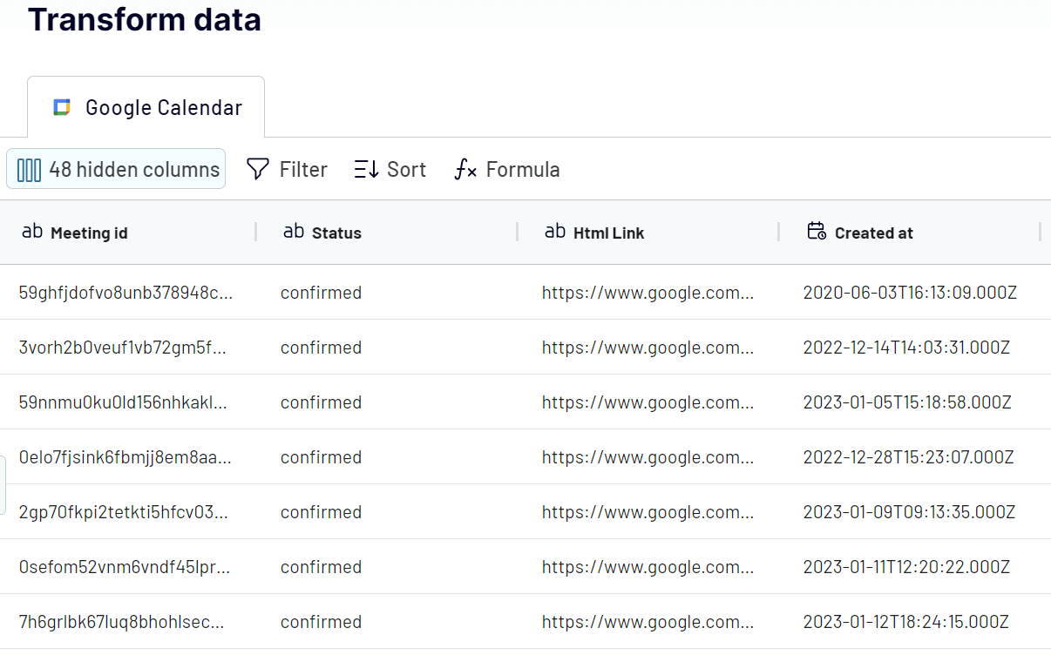The image size is (1051, 655).
Task: Select meeting id 2gp70fkpi2tetkti5hfcv03...
Action: tap(123, 512)
